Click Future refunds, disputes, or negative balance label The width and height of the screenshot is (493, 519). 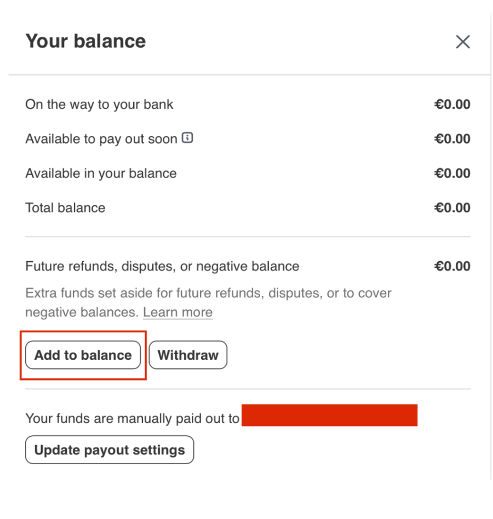pyautogui.click(x=162, y=267)
